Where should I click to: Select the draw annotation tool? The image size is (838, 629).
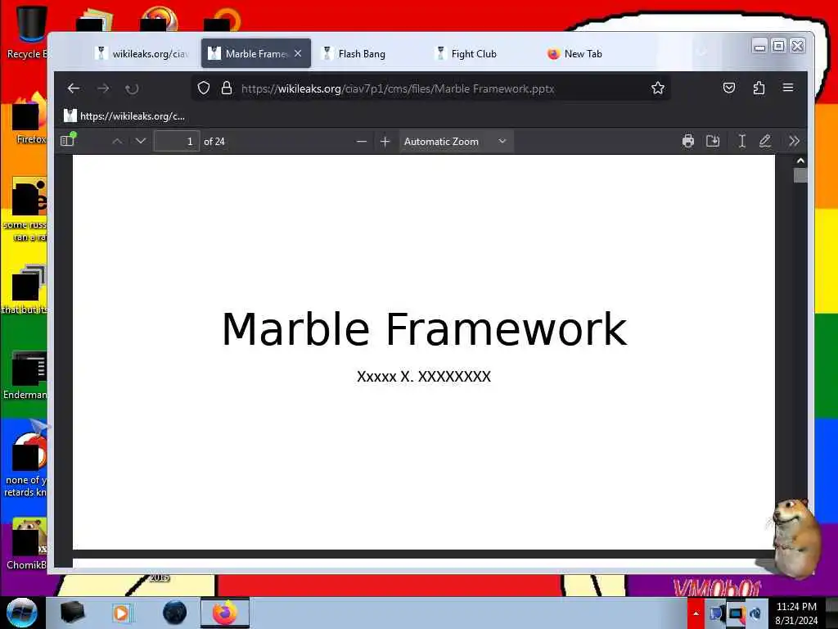pos(765,141)
